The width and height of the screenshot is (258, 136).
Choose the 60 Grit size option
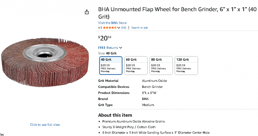coord(136,65)
